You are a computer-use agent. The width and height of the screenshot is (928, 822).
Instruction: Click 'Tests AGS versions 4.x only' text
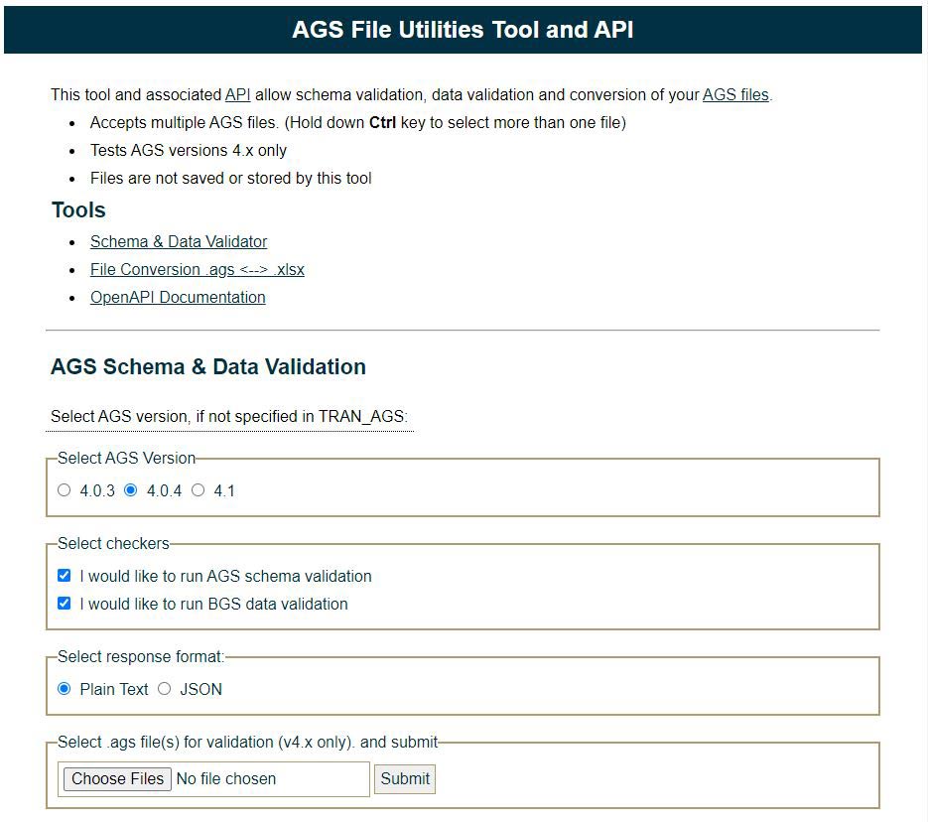189,150
